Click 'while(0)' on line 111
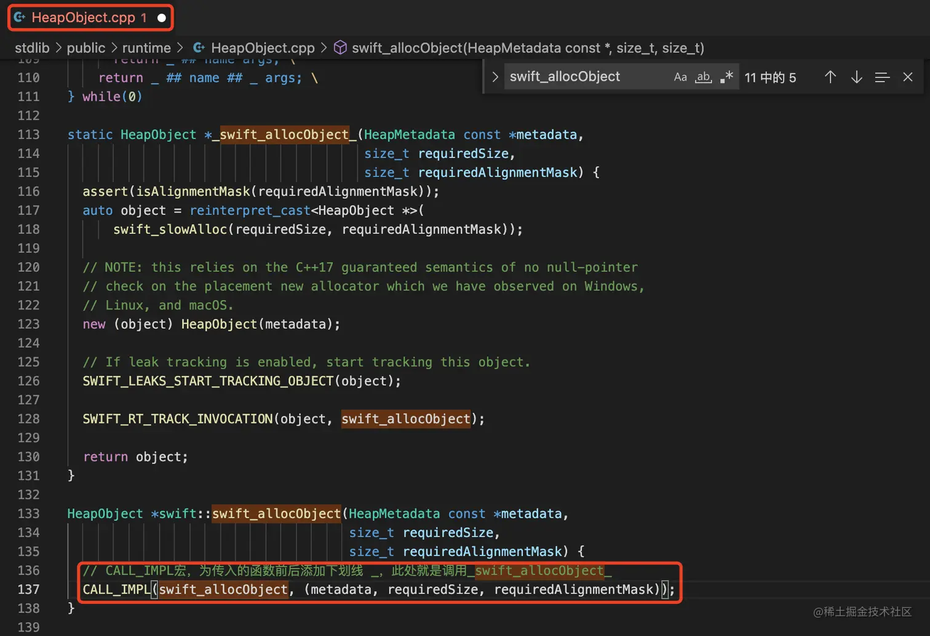This screenshot has width=930, height=636. (113, 97)
